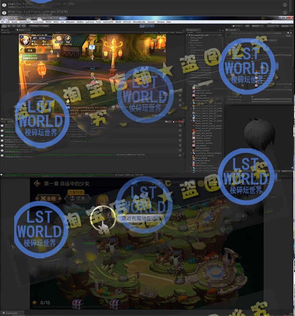
Task: Open the Gizmos dropdown in Game view
Action: 179,33
